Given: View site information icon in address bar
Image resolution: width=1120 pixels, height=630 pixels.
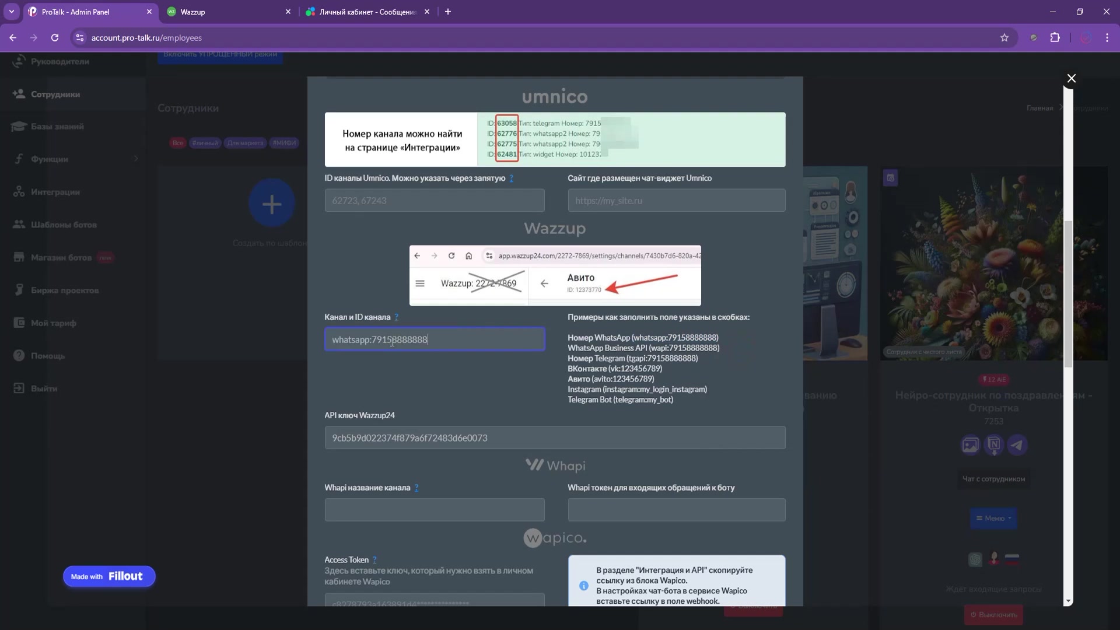Looking at the screenshot, I should click(x=80, y=38).
